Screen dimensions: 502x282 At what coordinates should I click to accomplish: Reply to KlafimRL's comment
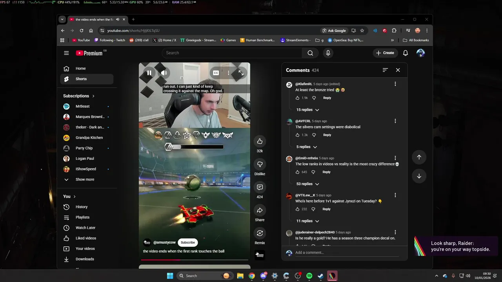[327, 98]
